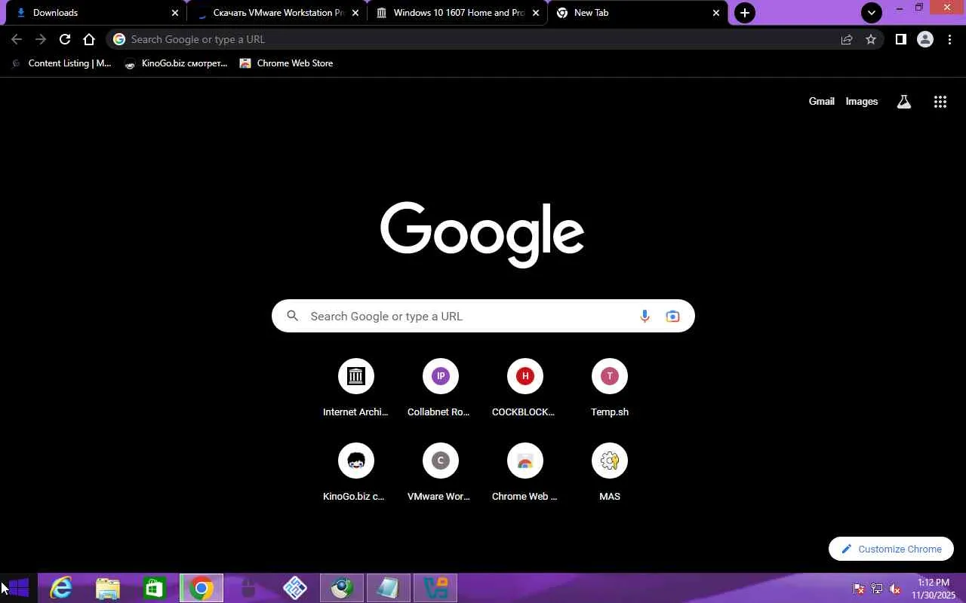Open the Collabnet shortcut tile
The width and height of the screenshot is (966, 603).
441,388
